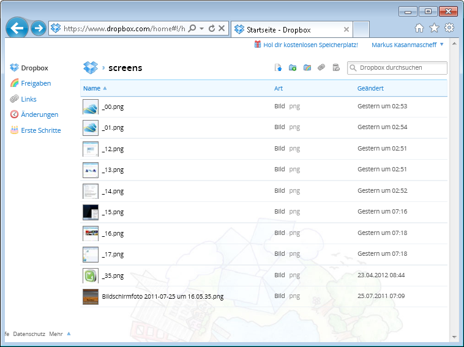Sort files by the Geändert column
The image size is (464, 347).
click(370, 88)
